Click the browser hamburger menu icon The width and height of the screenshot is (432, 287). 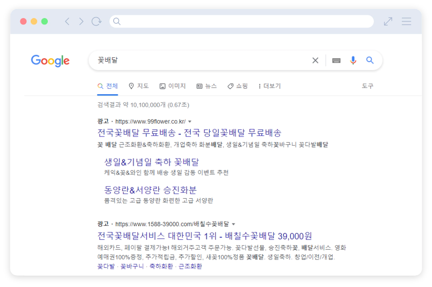(x=406, y=21)
